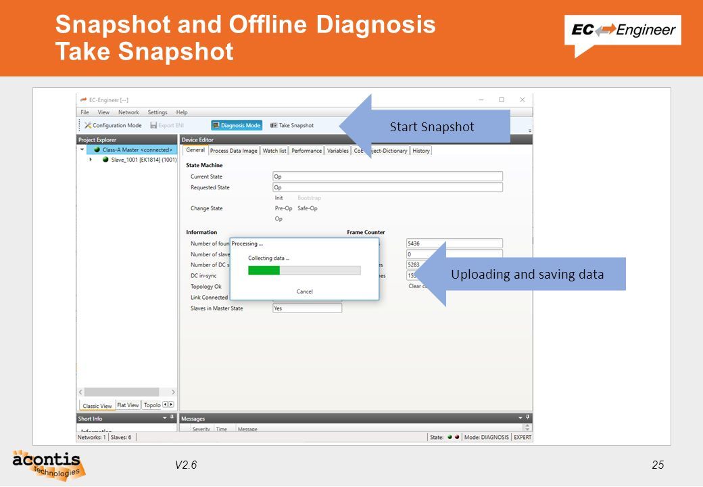Click the Export ENI disk icon
703x487 pixels.
[x=153, y=126]
